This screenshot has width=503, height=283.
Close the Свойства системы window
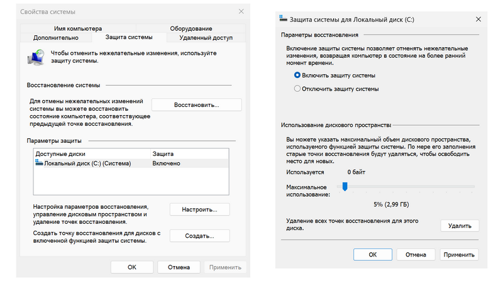pyautogui.click(x=241, y=12)
